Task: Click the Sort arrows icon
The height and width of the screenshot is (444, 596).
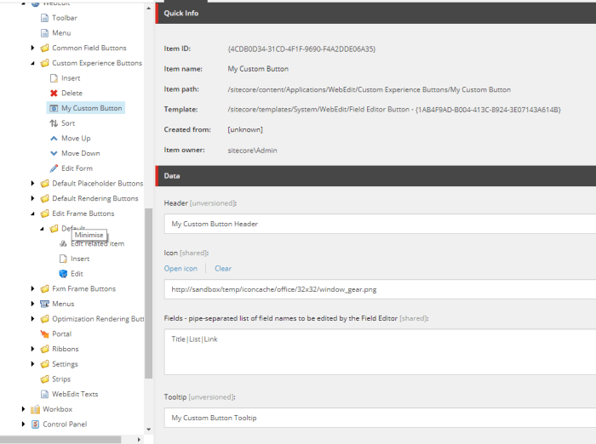Action: coord(54,123)
